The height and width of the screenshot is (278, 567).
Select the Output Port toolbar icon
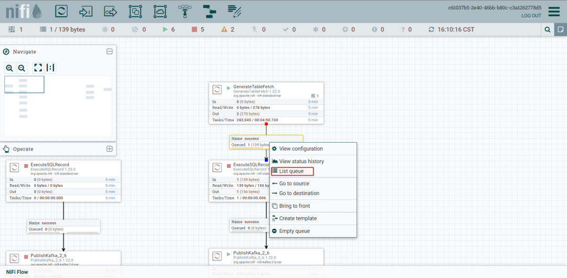[111, 12]
